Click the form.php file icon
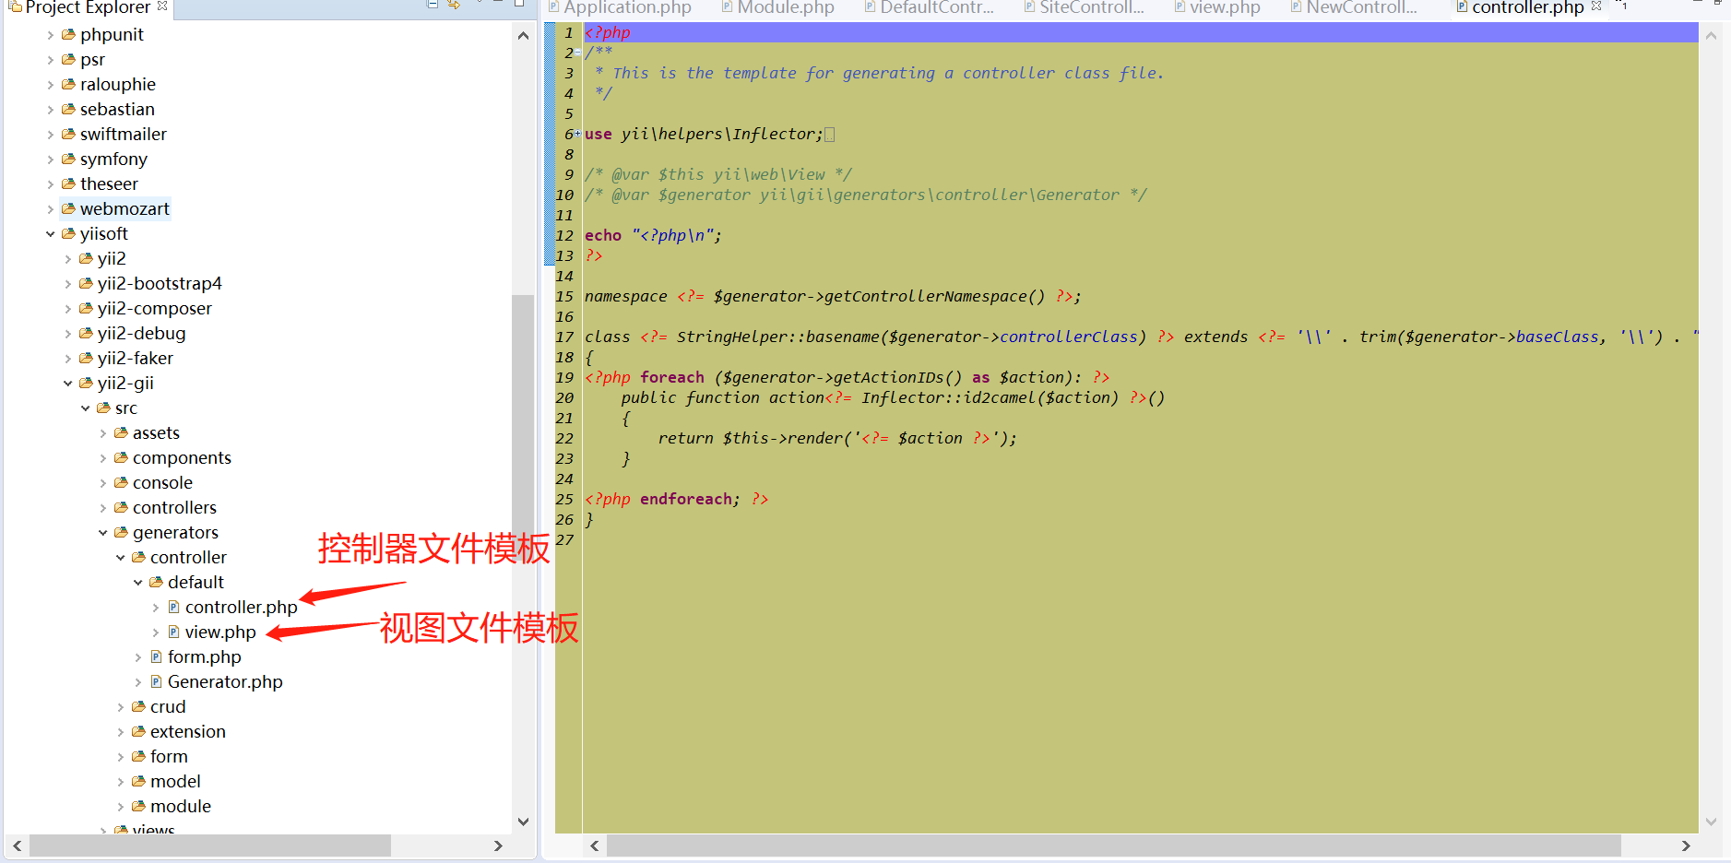The width and height of the screenshot is (1731, 863). coord(156,657)
